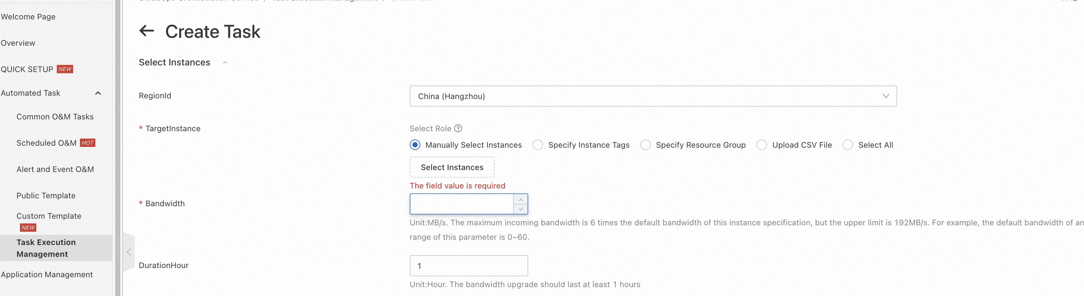This screenshot has height=296, width=1084.
Task: Open Public Template from the sidebar
Action: [x=46, y=196]
